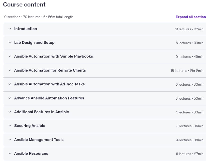Click the Expand all sections link
This screenshot has width=206, height=161.
(191, 17)
